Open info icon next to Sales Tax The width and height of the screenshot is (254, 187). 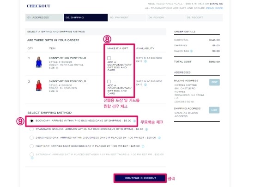tap(191, 51)
